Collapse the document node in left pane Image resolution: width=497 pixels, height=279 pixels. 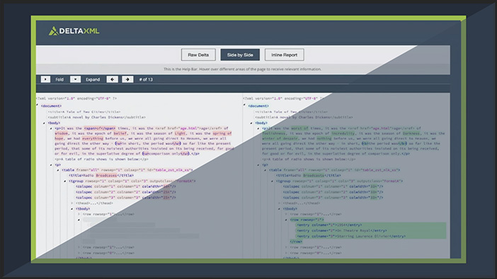[x=38, y=105]
